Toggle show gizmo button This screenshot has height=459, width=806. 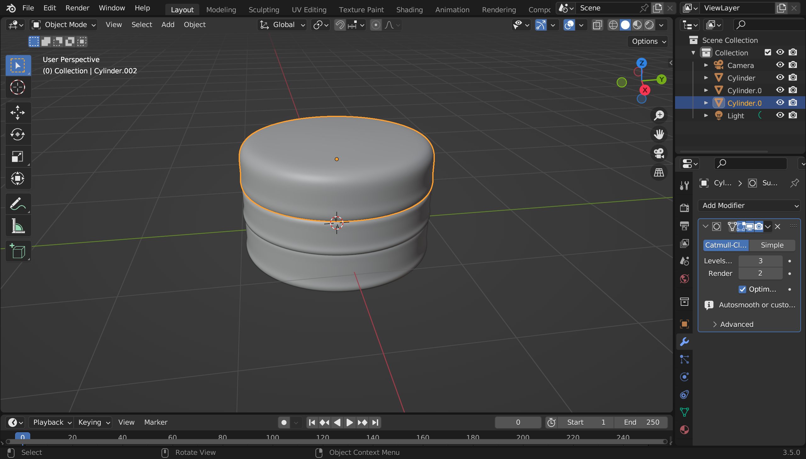click(x=541, y=25)
